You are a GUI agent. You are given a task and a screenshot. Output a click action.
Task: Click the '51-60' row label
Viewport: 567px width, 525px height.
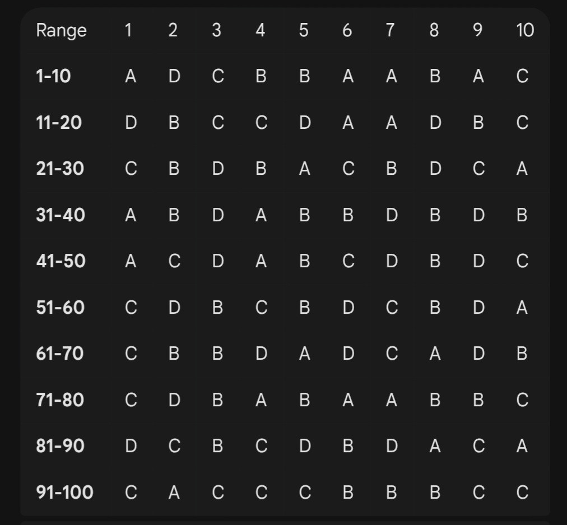tap(60, 308)
